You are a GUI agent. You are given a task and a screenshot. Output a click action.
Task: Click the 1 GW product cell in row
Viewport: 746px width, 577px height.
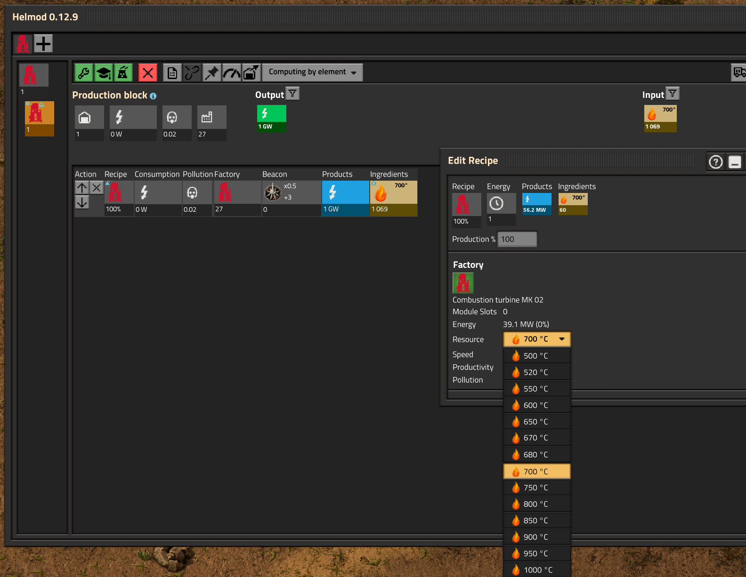(346, 198)
